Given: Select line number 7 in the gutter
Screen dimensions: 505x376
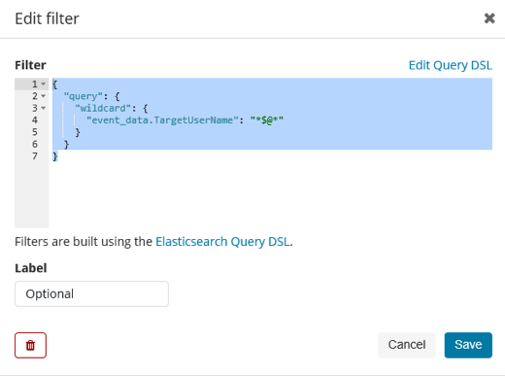Looking at the screenshot, I should 35,156.
